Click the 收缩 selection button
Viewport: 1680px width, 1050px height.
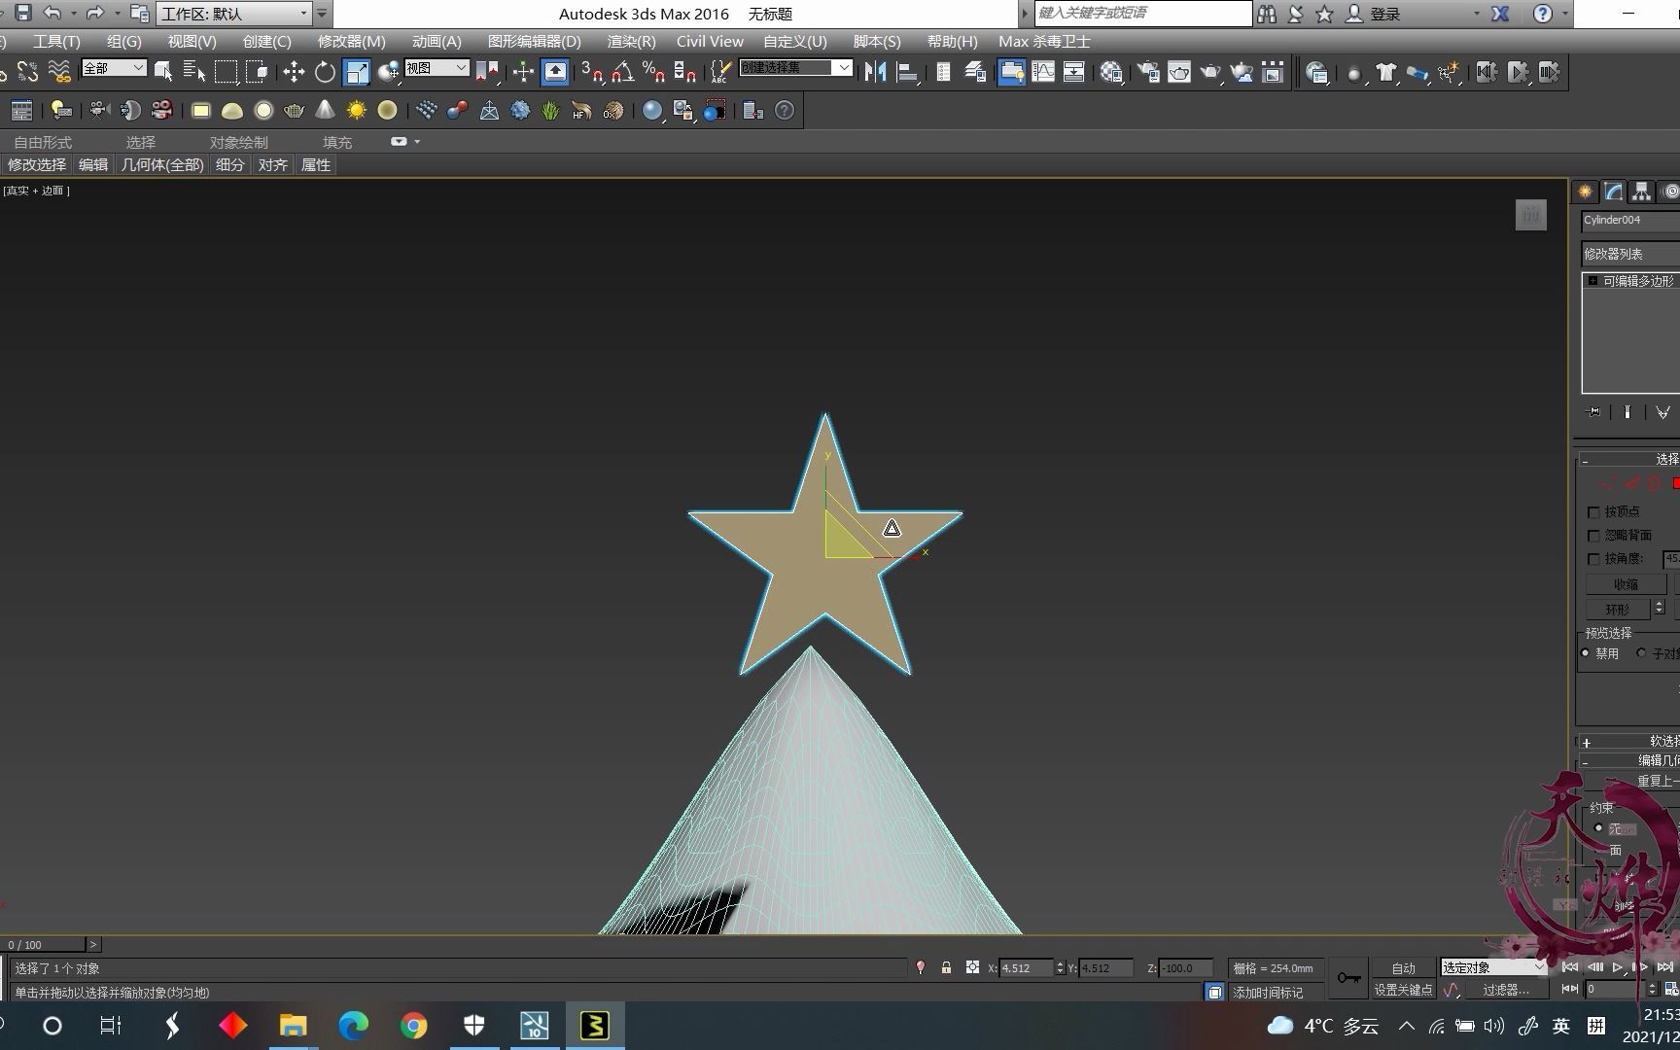pyautogui.click(x=1625, y=583)
